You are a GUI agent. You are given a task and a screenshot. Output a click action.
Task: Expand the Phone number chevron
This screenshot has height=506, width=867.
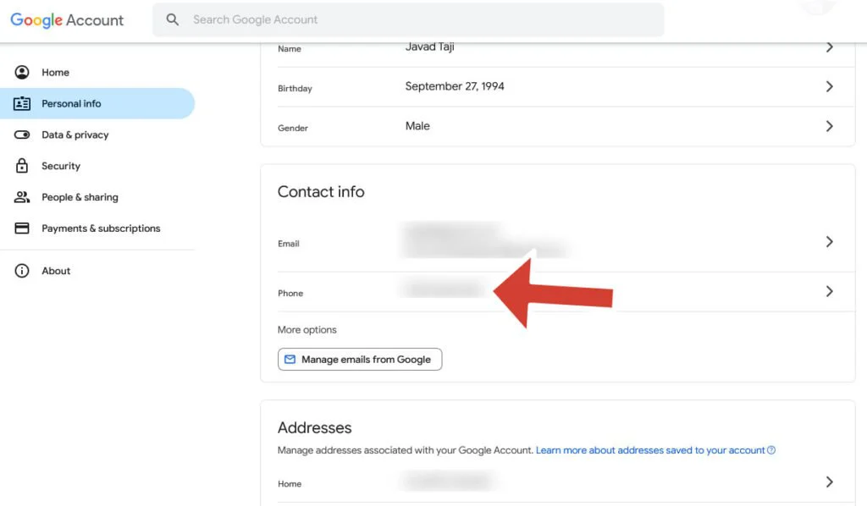(x=828, y=289)
